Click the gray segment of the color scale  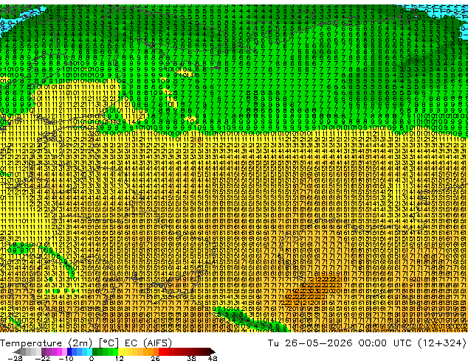(31, 351)
